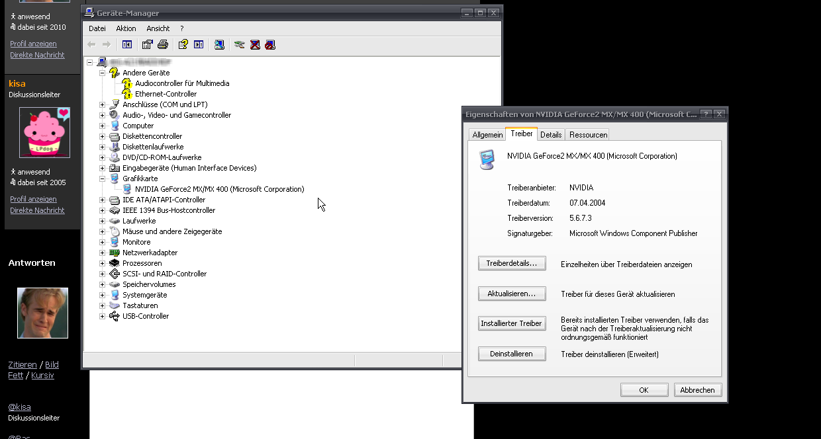The width and height of the screenshot is (821, 439).
Task: Click the Aktualisieren... button
Action: click(512, 294)
